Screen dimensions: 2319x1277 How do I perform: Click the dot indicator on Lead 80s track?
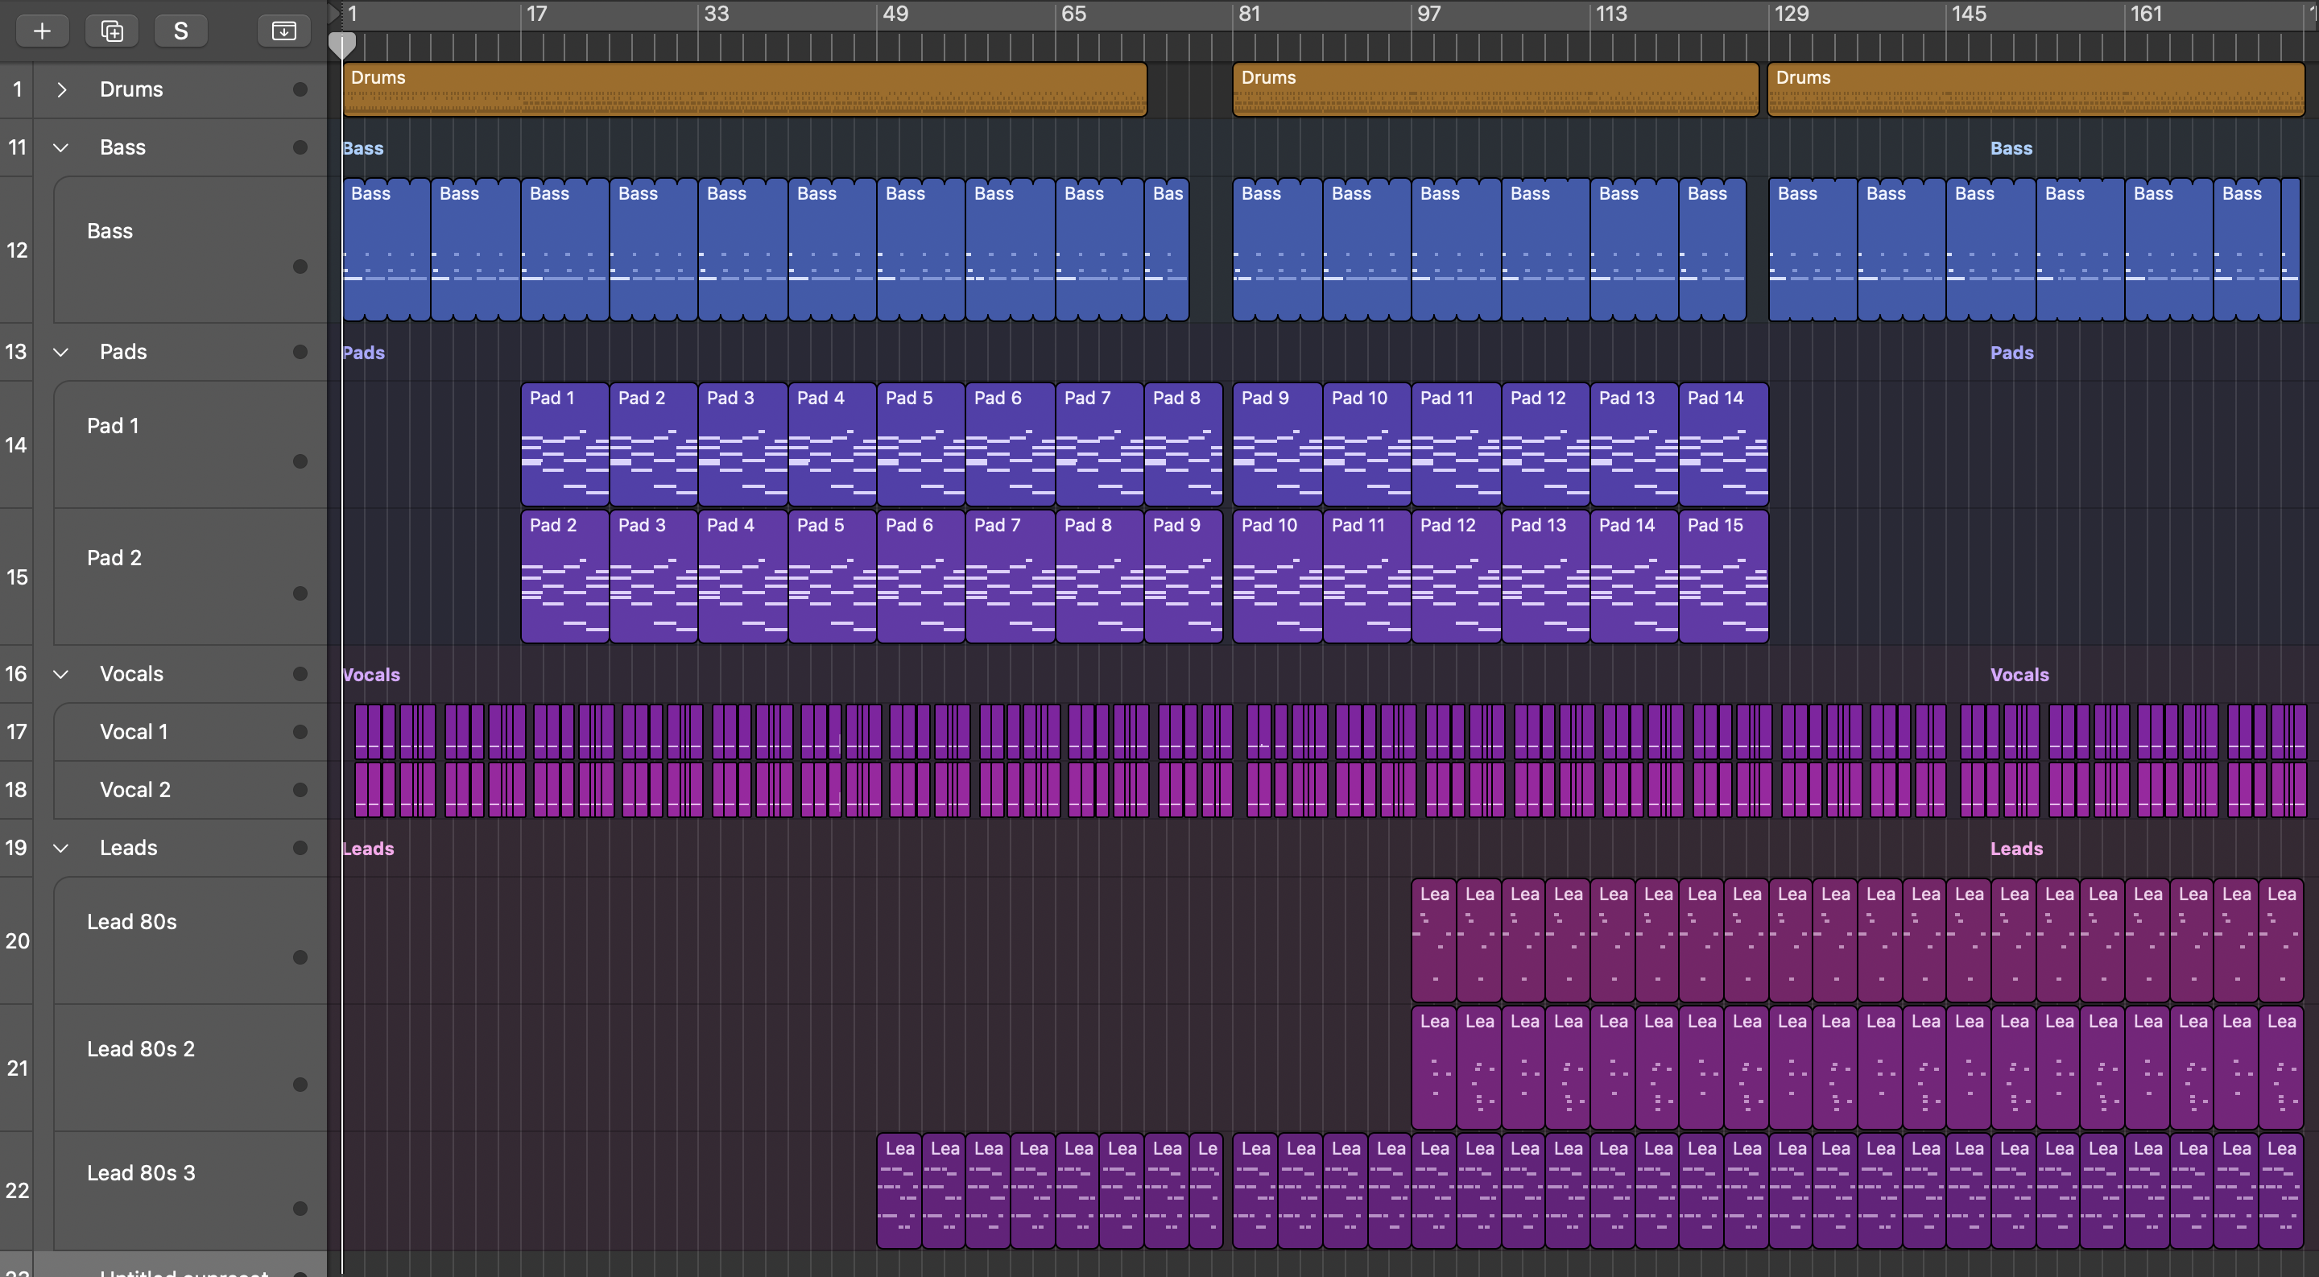click(x=300, y=957)
